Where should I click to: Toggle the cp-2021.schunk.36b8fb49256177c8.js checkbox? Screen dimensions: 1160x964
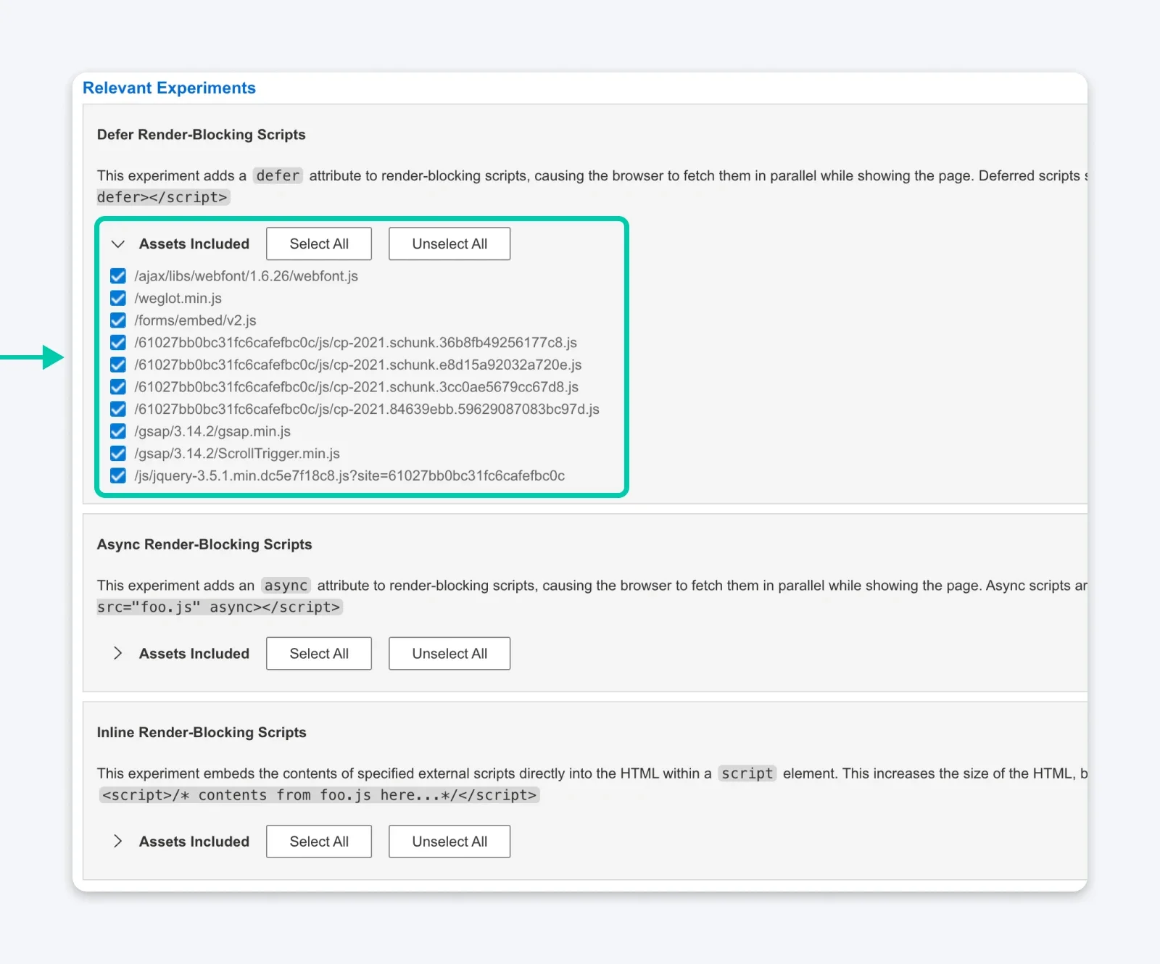[x=117, y=342]
